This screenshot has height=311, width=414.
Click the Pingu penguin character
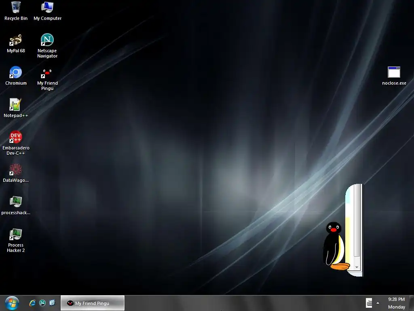point(336,246)
